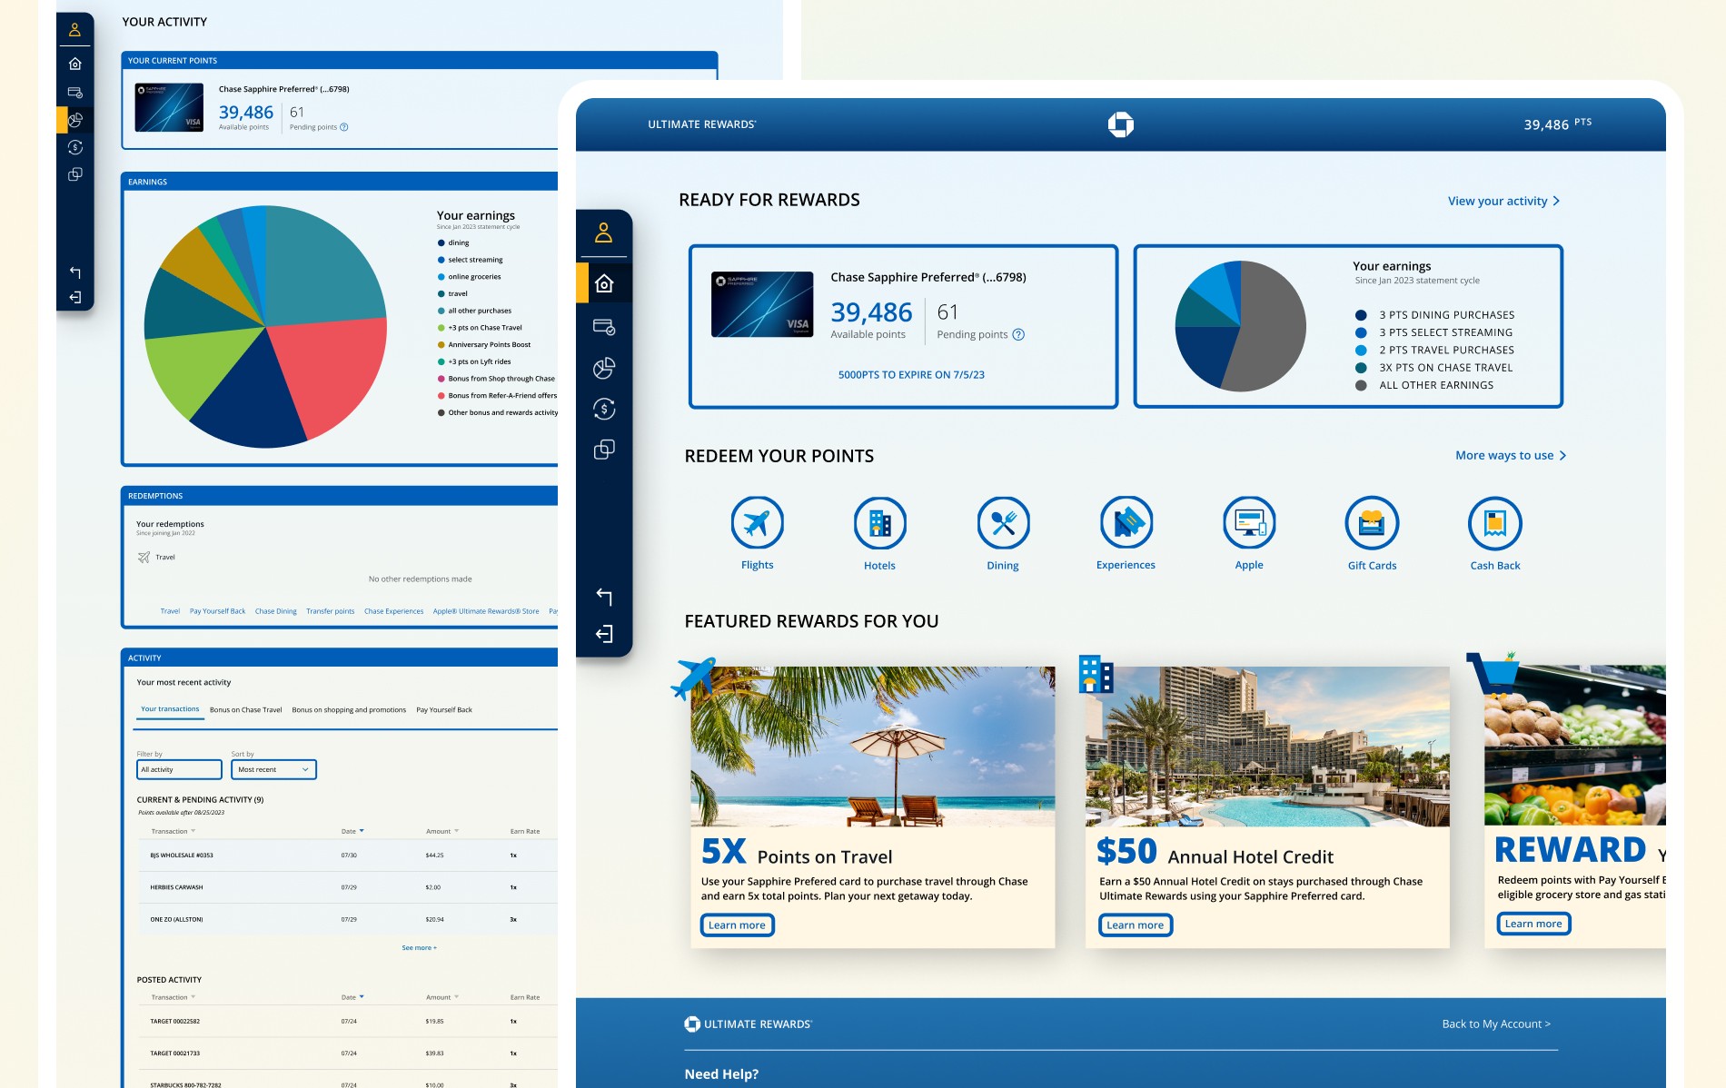Click the beach photo on the 5X travel card
The width and height of the screenshot is (1726, 1088).
click(x=873, y=747)
